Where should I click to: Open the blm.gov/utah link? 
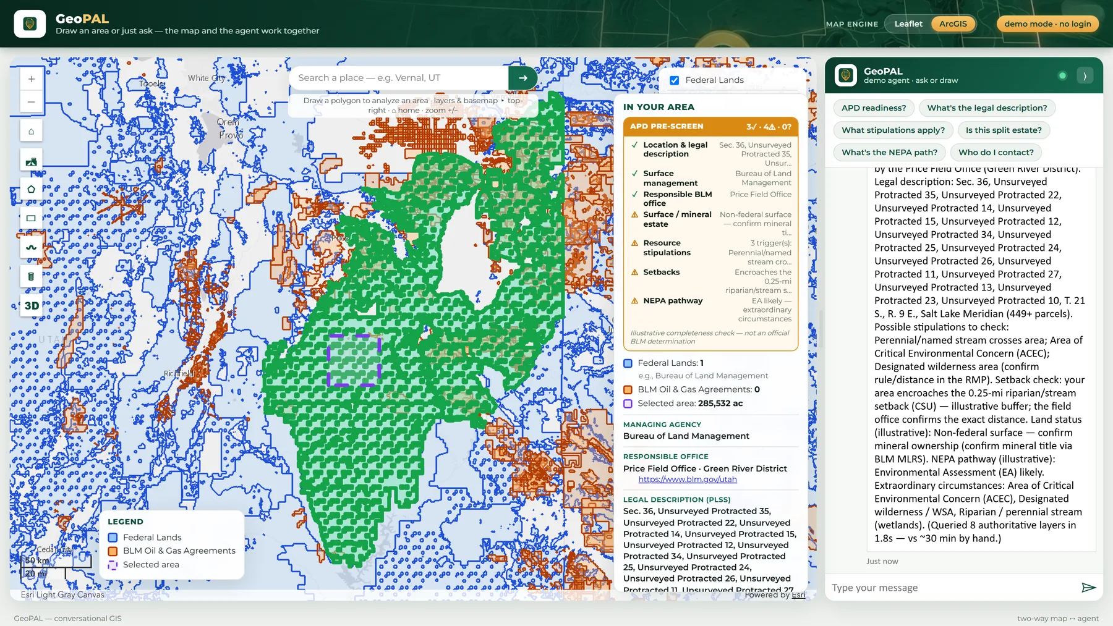point(688,480)
